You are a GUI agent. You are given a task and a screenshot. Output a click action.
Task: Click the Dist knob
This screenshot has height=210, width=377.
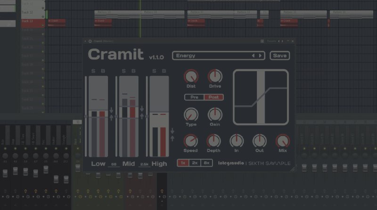pyautogui.click(x=191, y=77)
